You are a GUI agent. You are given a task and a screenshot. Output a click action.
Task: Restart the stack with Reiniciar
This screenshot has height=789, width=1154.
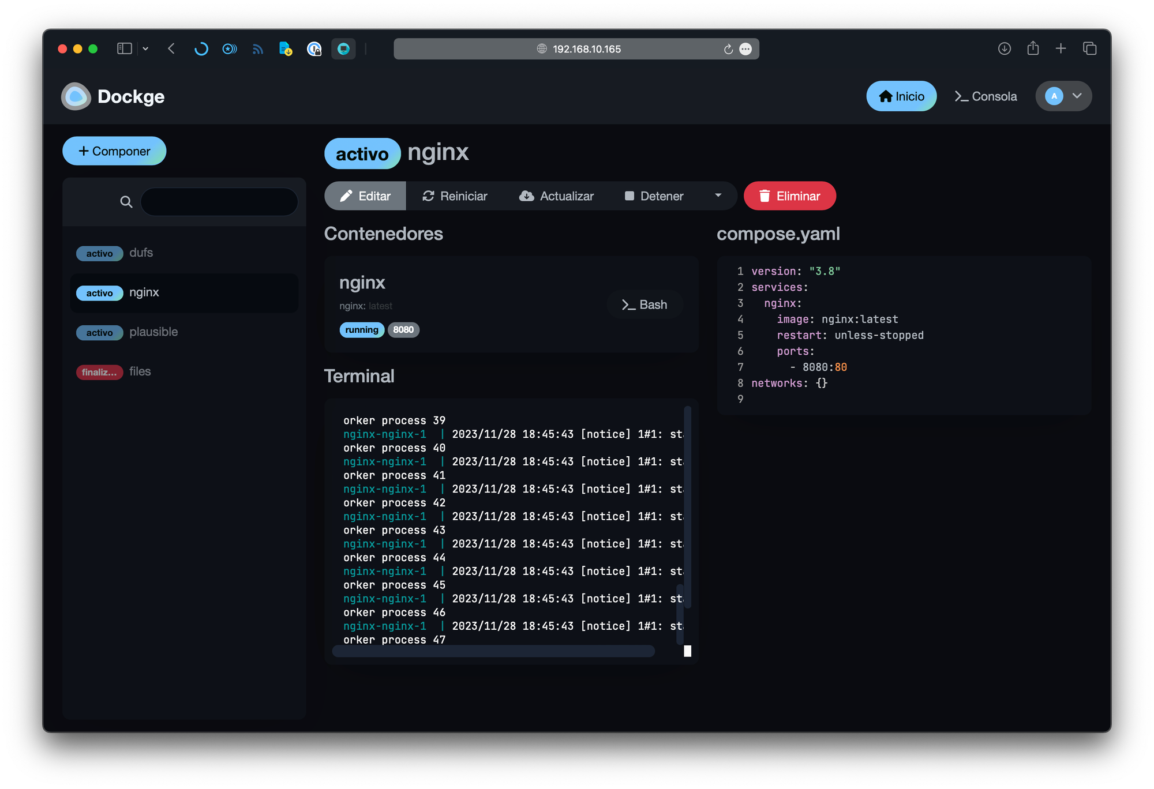point(455,196)
